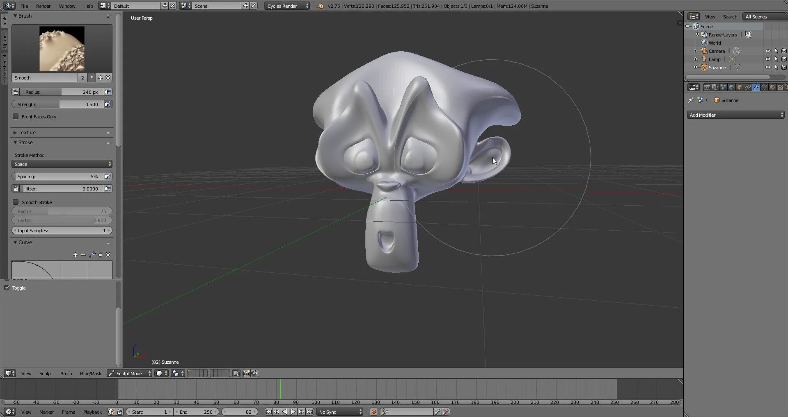Viewport: 788px width, 417px height.
Task: Open the File menu
Action: pos(24,6)
